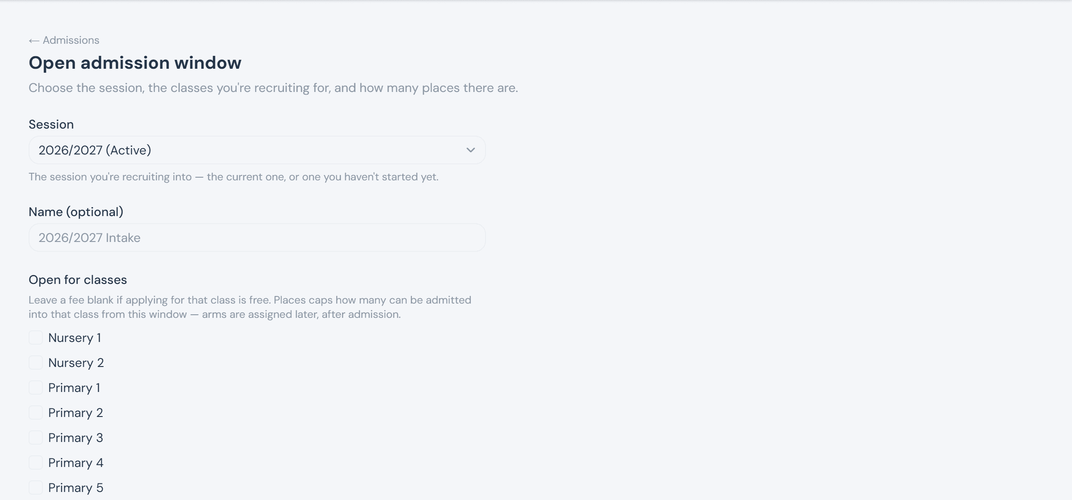
Task: Click the "Session" field label
Action: (x=51, y=124)
